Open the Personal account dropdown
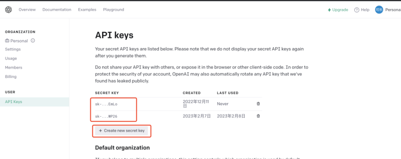Image resolution: width=401 pixels, height=159 pixels. pyautogui.click(x=392, y=10)
